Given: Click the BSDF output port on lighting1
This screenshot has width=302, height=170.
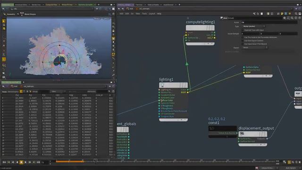Looking at the screenshot, I should pyautogui.click(x=188, y=93).
